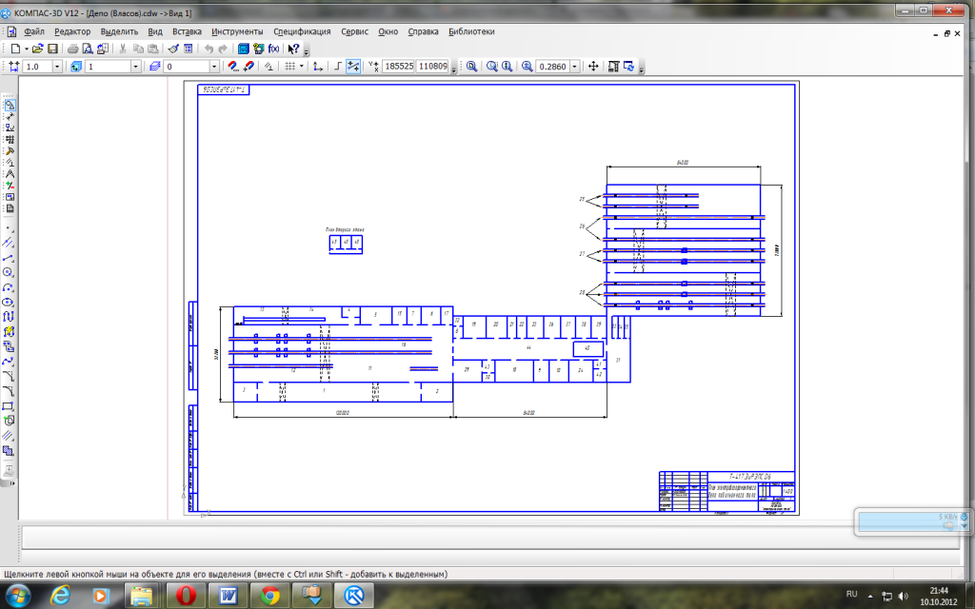Select the arc tool in the left toolbar
The height and width of the screenshot is (609, 975).
point(8,287)
